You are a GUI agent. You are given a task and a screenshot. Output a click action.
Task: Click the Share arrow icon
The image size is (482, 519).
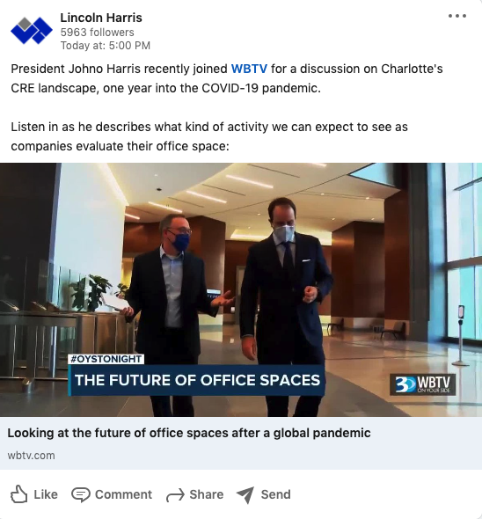[175, 495]
